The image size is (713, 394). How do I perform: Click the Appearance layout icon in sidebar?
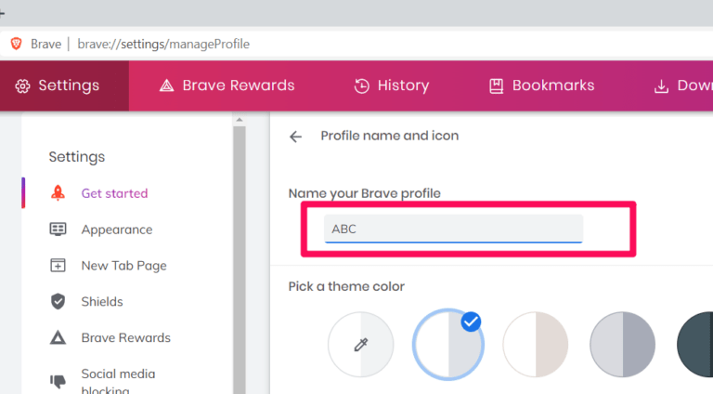(58, 229)
